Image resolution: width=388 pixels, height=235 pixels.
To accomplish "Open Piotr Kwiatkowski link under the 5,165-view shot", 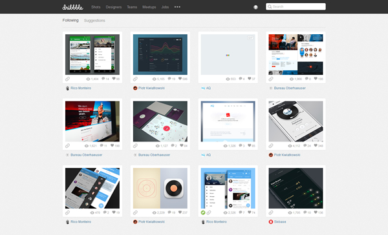I will [x=151, y=88].
